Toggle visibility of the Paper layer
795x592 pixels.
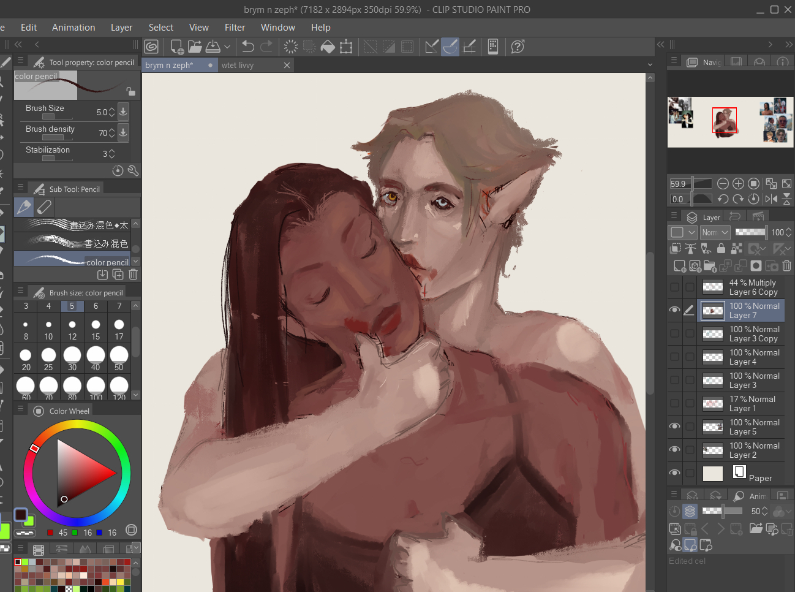tap(674, 473)
